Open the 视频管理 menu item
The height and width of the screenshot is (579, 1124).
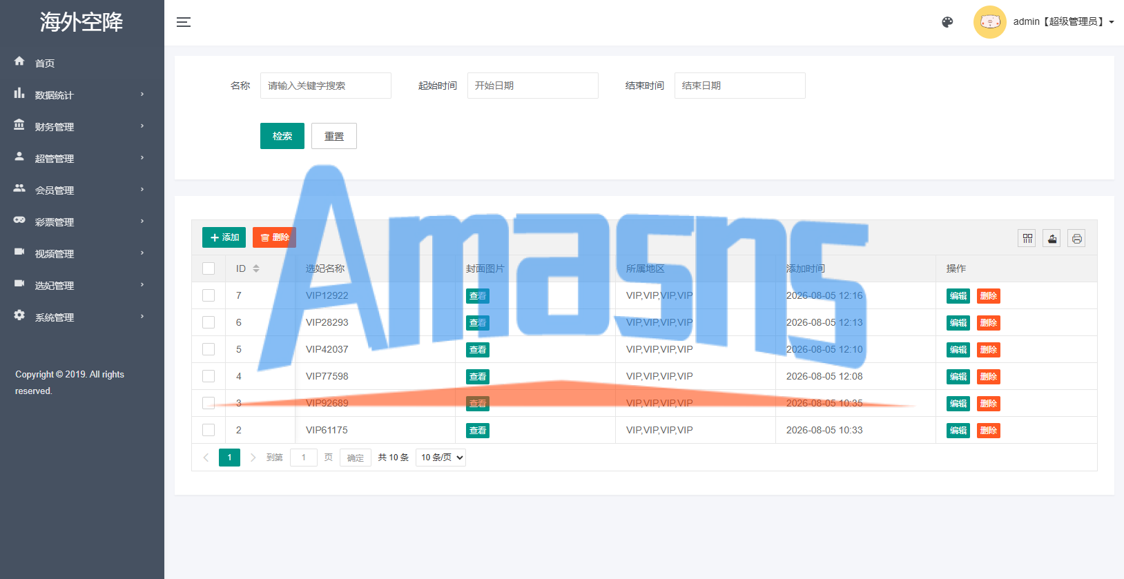[82, 253]
